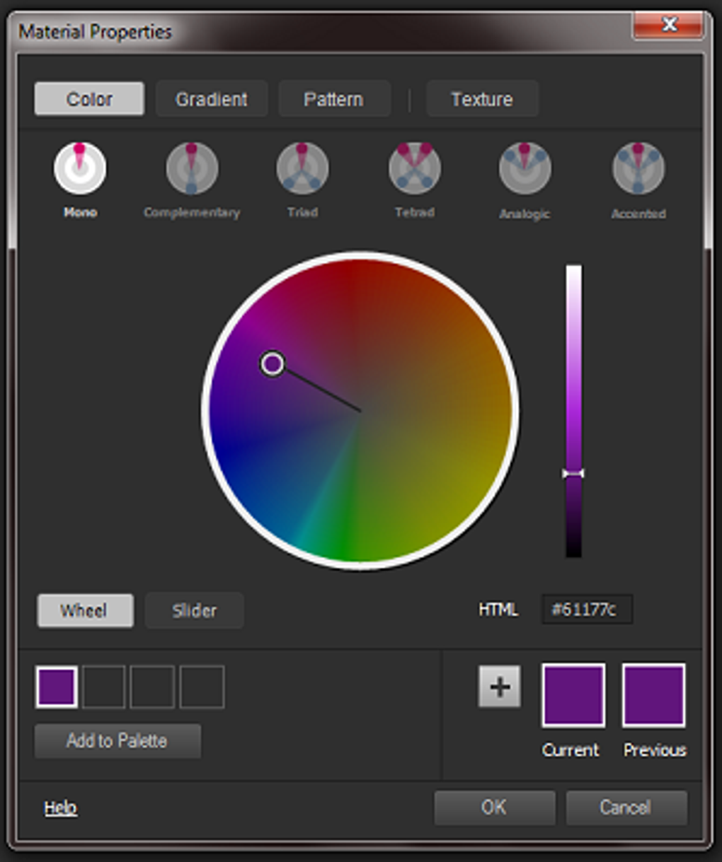This screenshot has width=722, height=862.
Task: Click the brightness slider handle
Action: 573,473
